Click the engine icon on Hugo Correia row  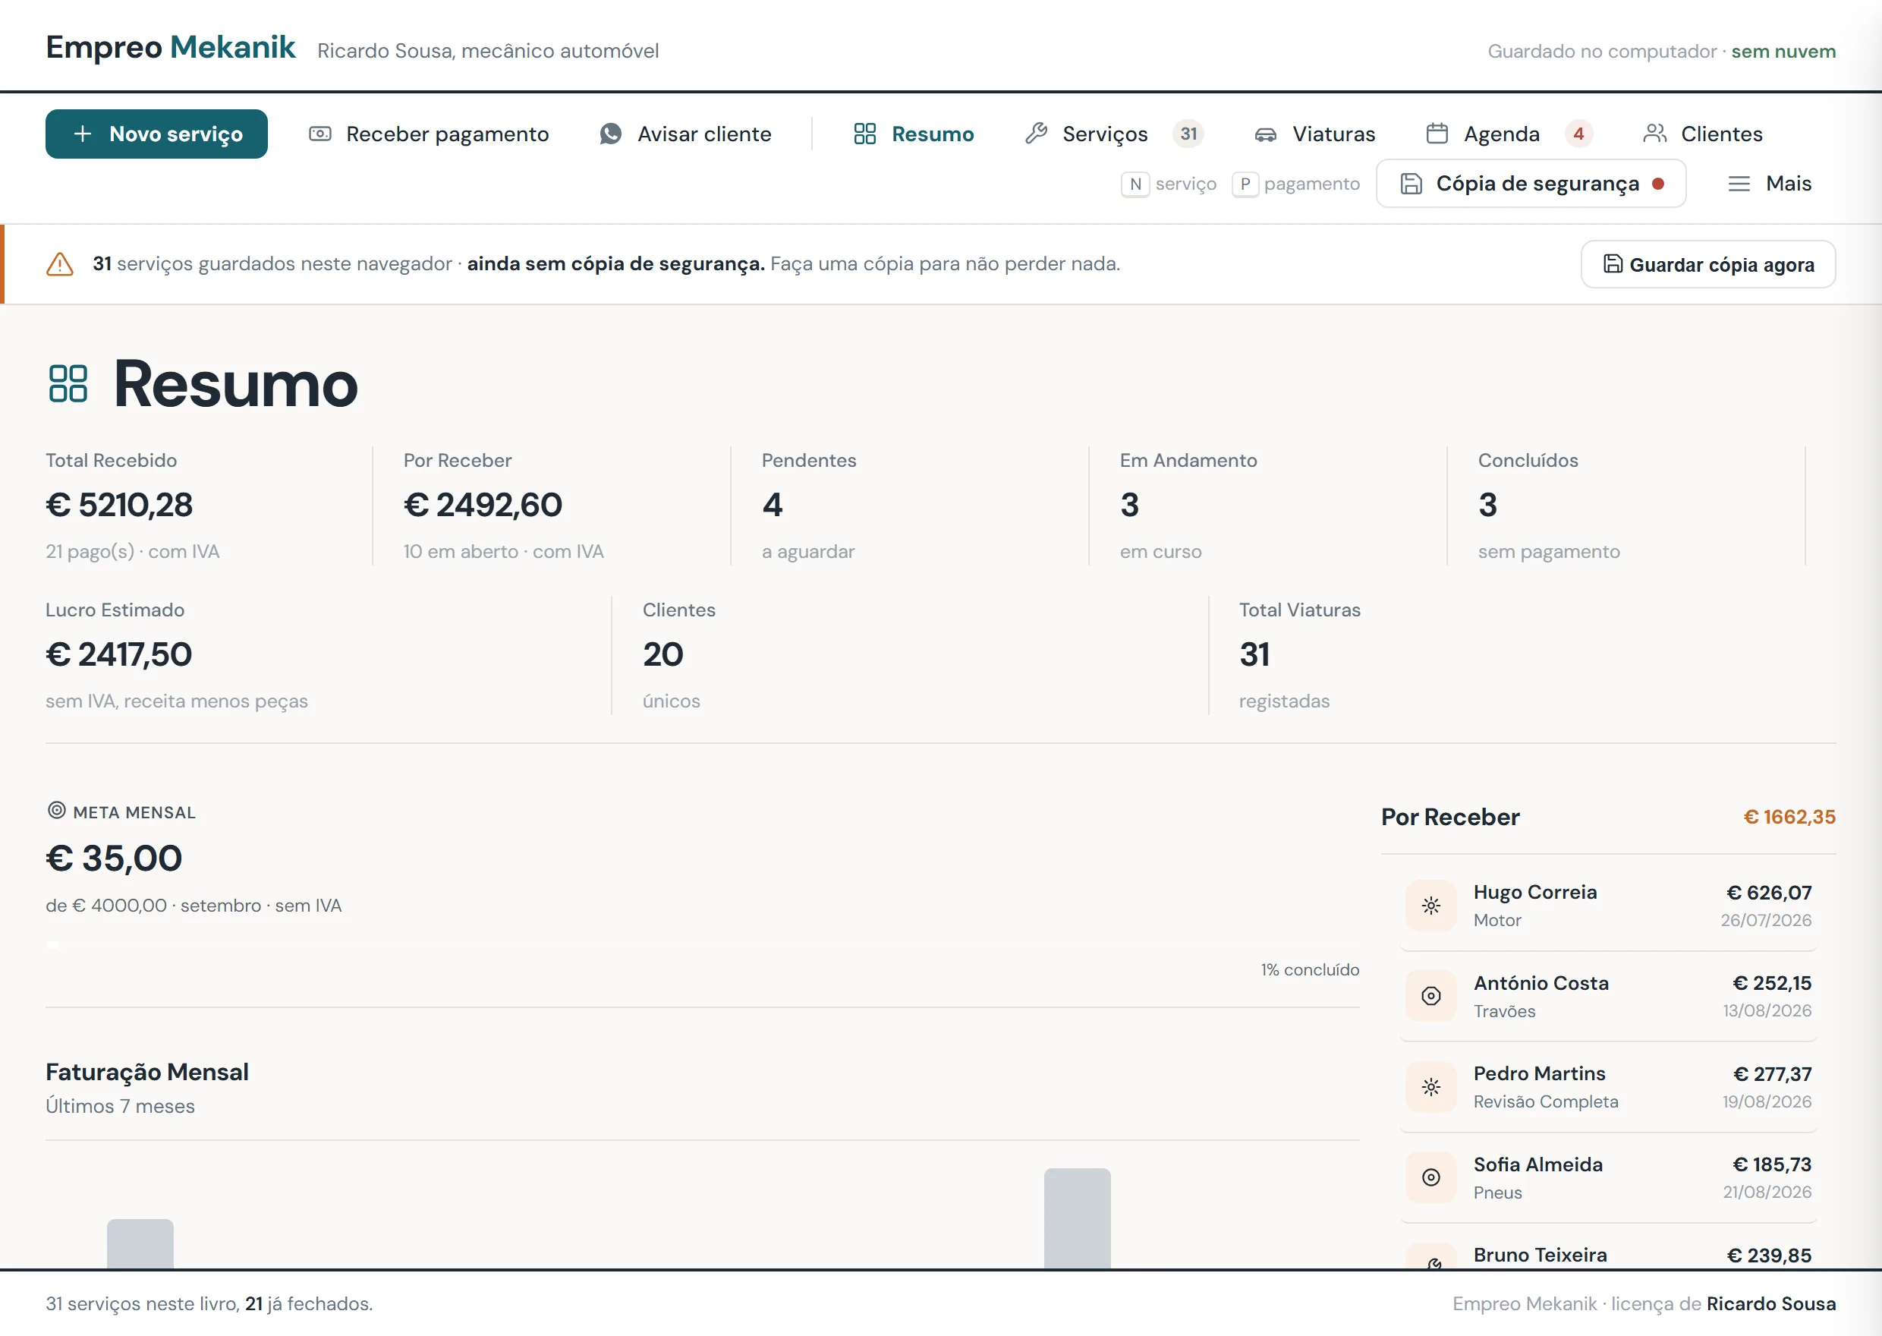[1430, 905]
